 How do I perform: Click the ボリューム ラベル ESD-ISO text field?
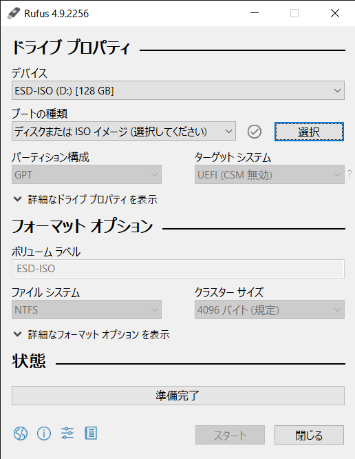[178, 269]
